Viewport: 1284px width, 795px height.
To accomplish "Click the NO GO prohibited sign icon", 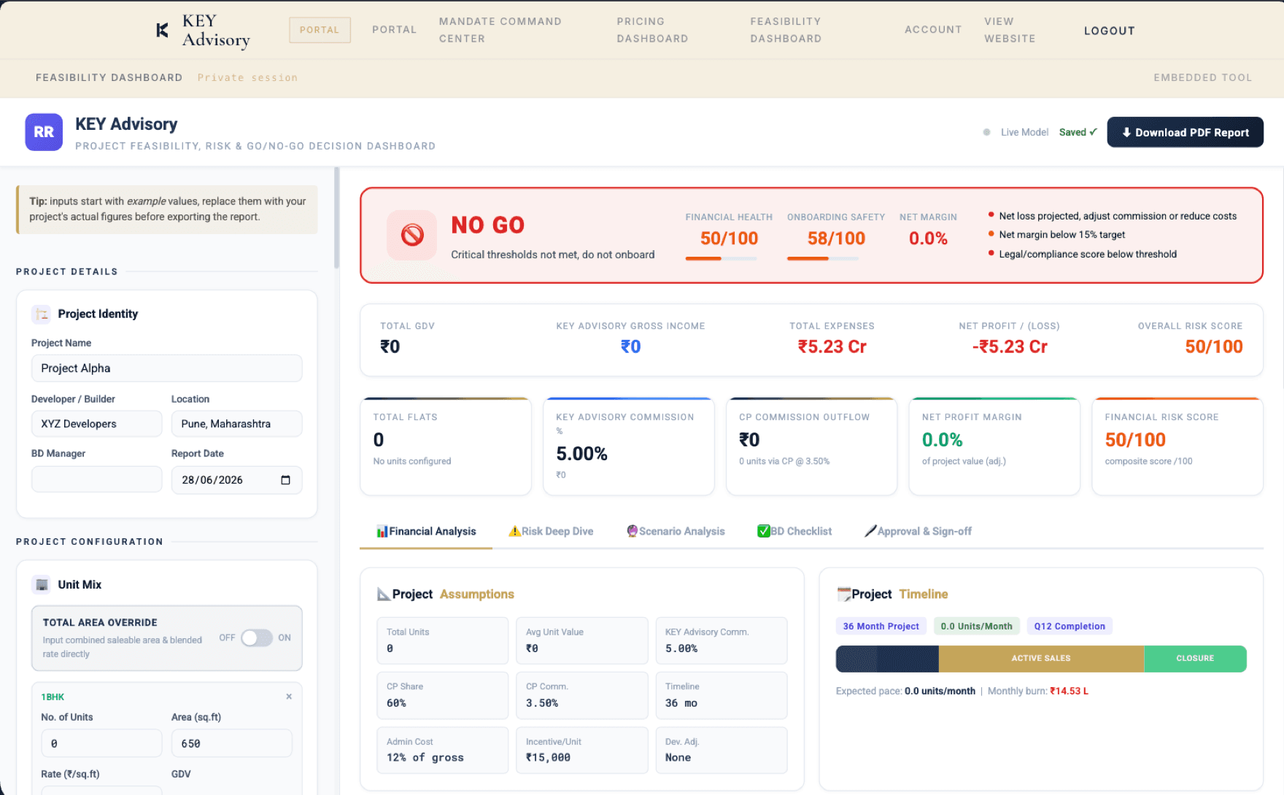I will [x=412, y=235].
